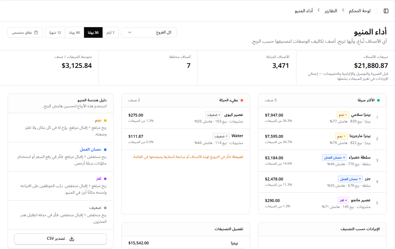Open the نطاق مخصص custom range button
Screen dimensions: 395x249
point(25,32)
